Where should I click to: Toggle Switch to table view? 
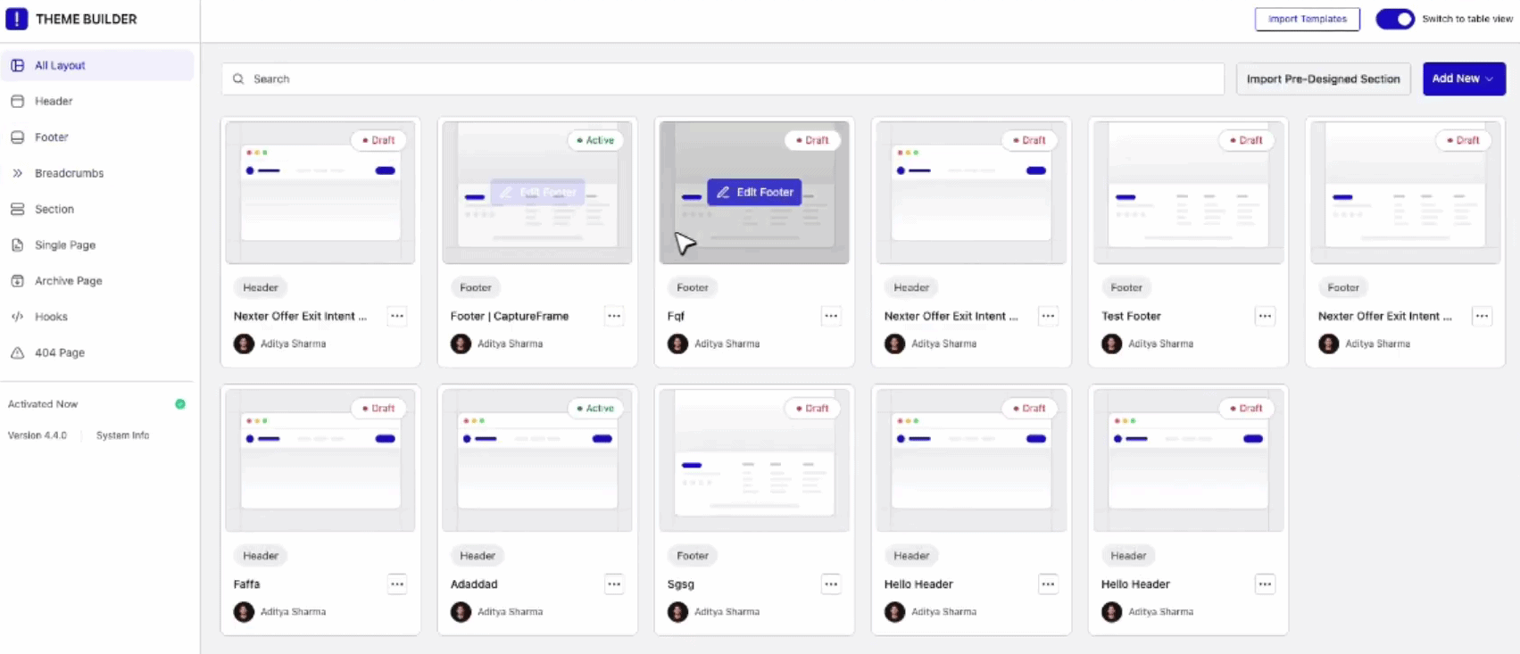coord(1394,19)
